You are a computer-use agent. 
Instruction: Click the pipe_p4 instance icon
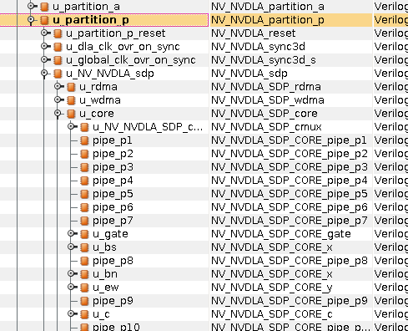click(x=84, y=181)
